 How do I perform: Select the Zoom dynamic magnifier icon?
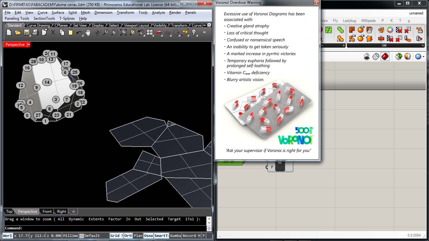(106, 32)
